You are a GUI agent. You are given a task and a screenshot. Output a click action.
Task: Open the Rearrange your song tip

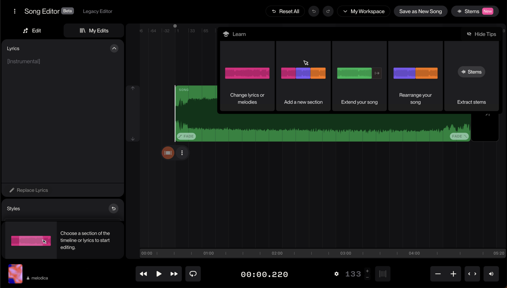coord(415,76)
